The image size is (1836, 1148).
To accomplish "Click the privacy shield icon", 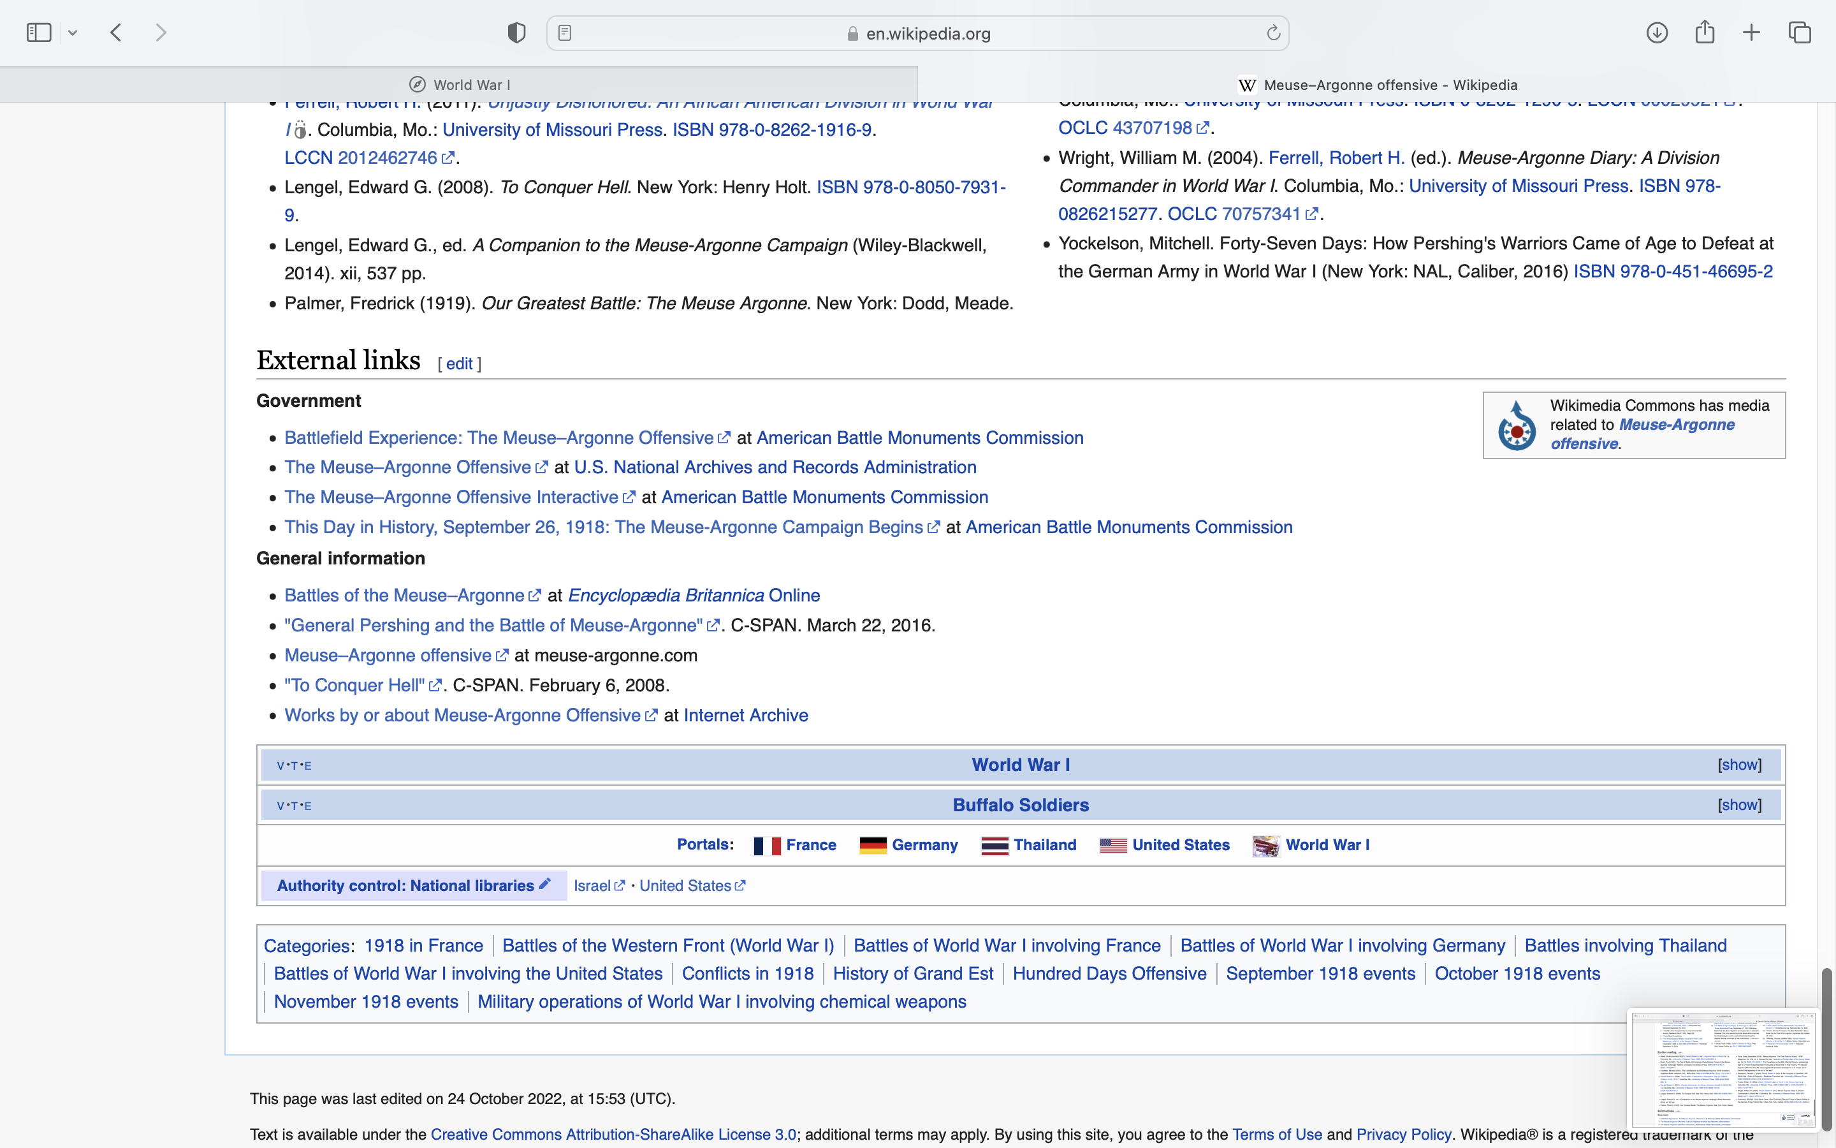I will (x=516, y=33).
